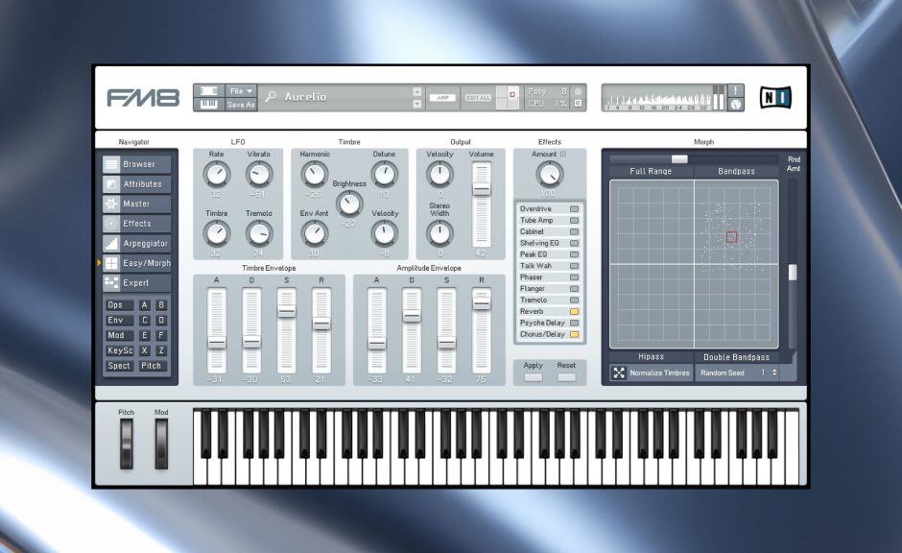Click the Normalize Timbres arrows icon
This screenshot has height=553, width=902.
(x=619, y=373)
